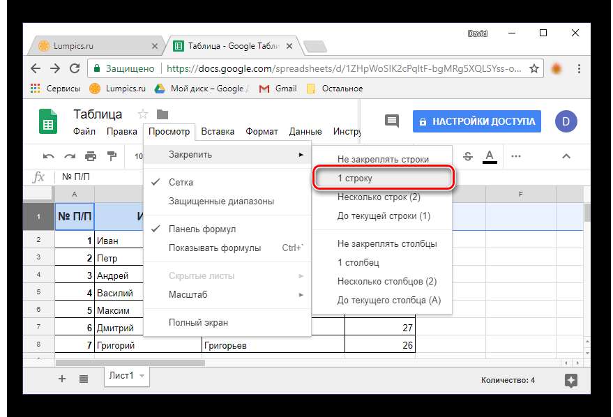Choose До текущего столбца (A)
Image resolution: width=613 pixels, height=417 pixels.
click(x=382, y=300)
